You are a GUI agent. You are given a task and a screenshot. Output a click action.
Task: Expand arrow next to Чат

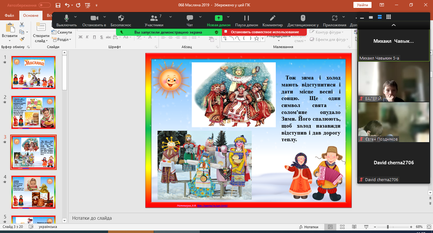(x=200, y=16)
